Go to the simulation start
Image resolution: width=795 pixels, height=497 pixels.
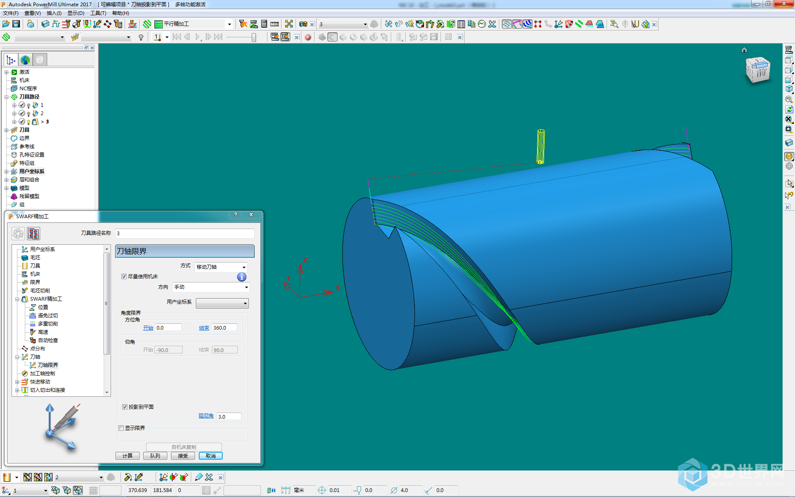tap(177, 37)
